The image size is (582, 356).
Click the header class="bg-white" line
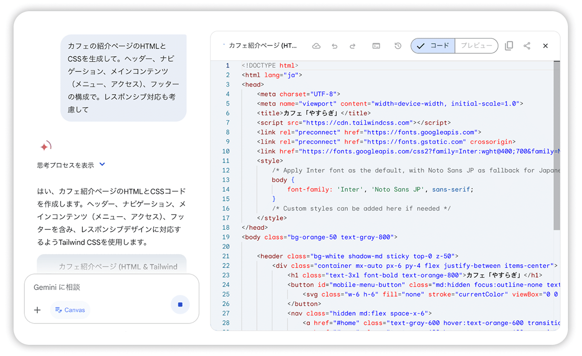pyautogui.click(x=358, y=256)
